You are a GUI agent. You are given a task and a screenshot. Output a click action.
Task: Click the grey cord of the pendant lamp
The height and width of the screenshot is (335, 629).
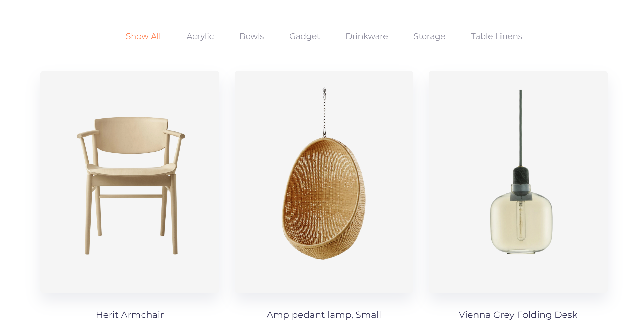click(521, 128)
